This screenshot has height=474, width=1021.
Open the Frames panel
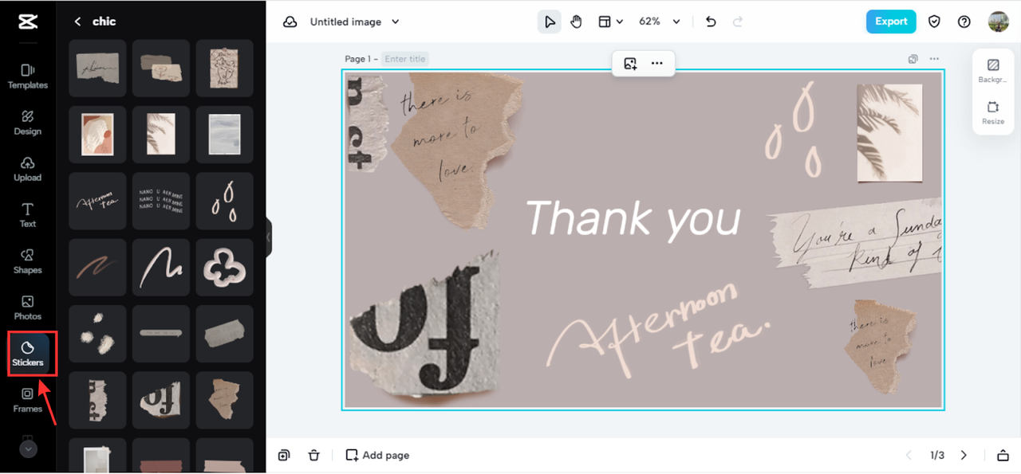(x=27, y=400)
